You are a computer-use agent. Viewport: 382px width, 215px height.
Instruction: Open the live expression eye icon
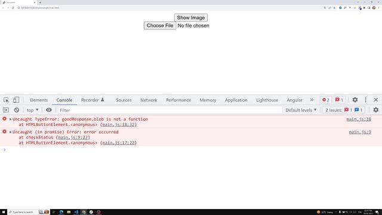coord(49,110)
